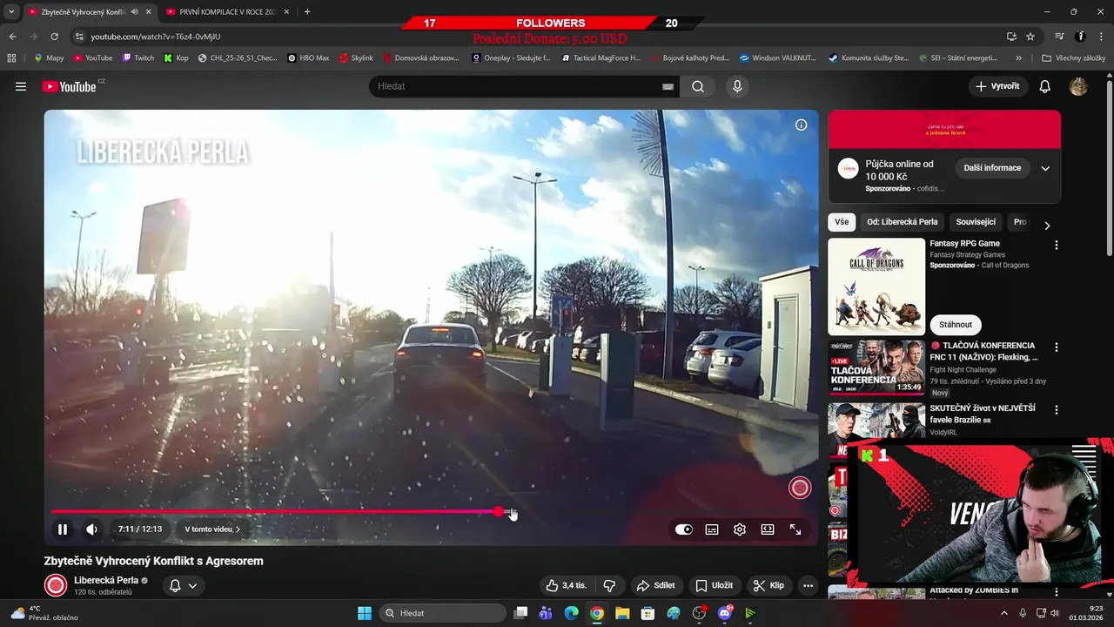The image size is (1114, 627).
Task: Create a clip with Klip
Action: point(768,585)
